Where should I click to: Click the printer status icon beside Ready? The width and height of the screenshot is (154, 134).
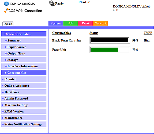coord(52,3)
